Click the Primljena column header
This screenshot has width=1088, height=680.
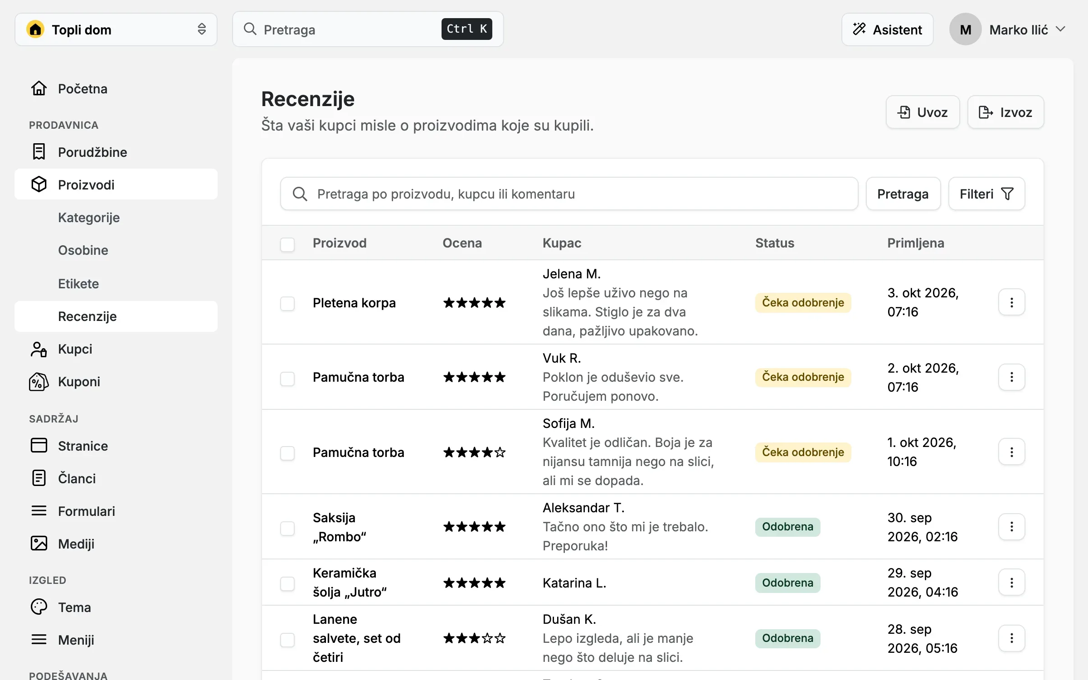coord(916,243)
